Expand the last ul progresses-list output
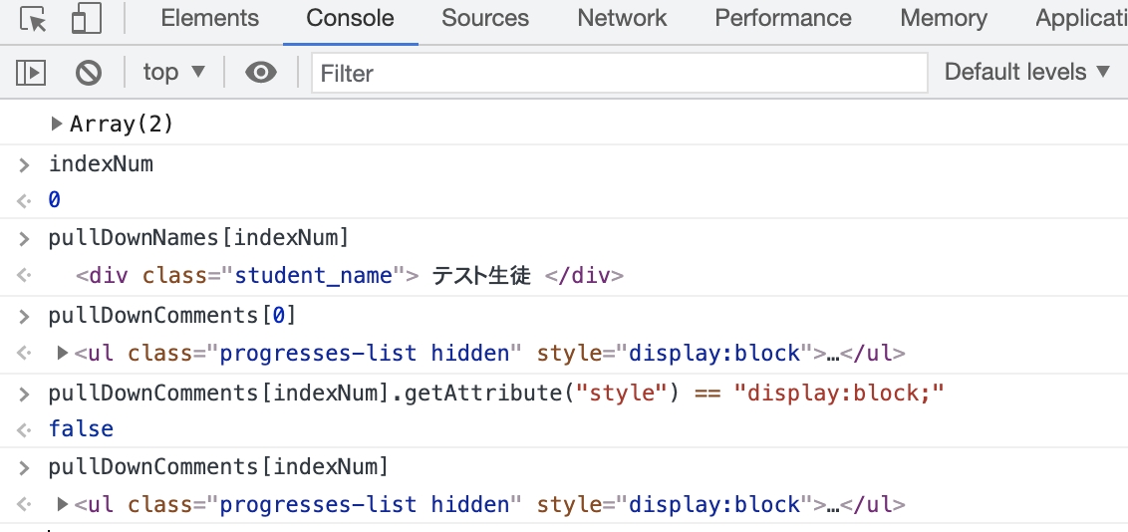Image resolution: width=1128 pixels, height=532 pixels. (x=63, y=504)
